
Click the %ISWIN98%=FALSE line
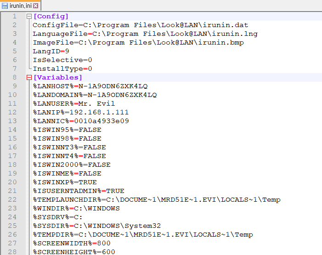pyautogui.click(x=67, y=138)
